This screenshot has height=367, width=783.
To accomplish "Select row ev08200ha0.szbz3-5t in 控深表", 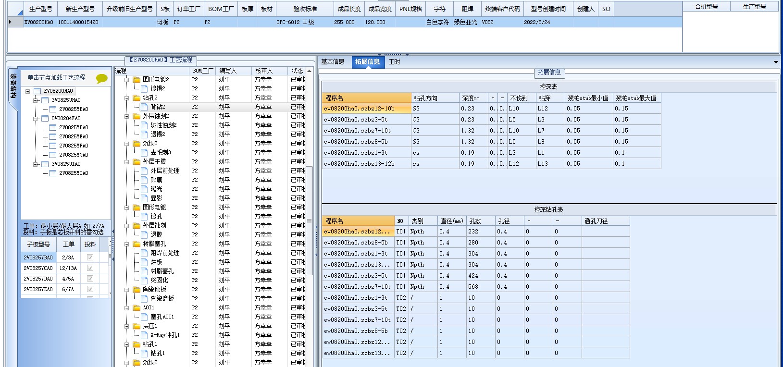I will (491, 120).
